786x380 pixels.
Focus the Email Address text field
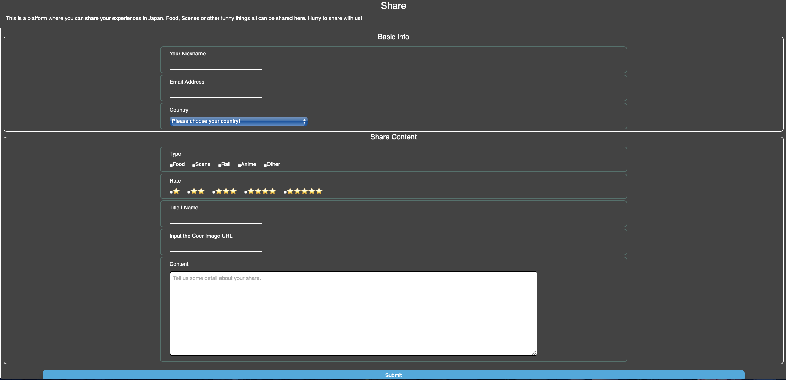point(216,93)
